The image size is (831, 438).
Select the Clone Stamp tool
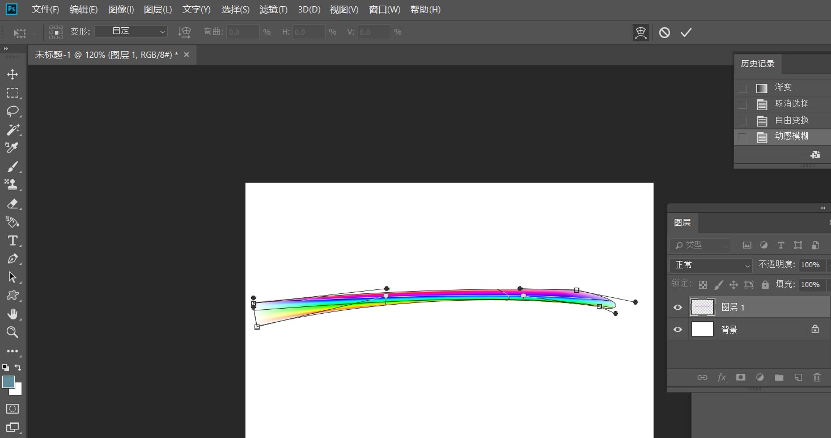click(12, 184)
